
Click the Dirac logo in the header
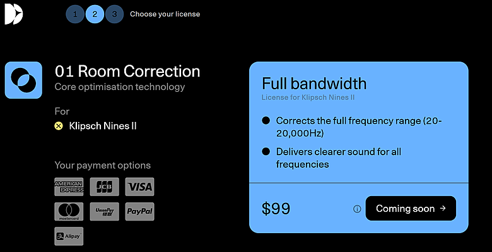(13, 14)
